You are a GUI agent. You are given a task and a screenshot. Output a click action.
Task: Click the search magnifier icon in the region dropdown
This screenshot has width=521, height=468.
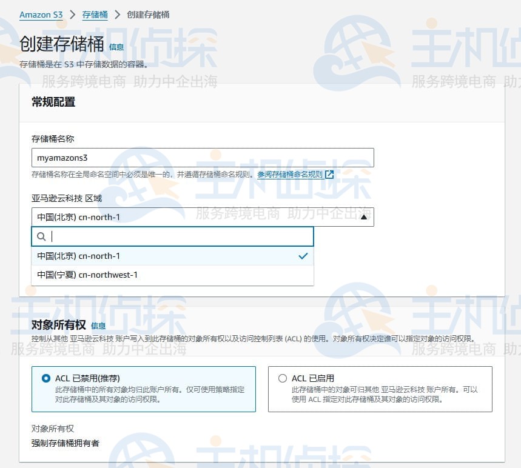pos(41,236)
